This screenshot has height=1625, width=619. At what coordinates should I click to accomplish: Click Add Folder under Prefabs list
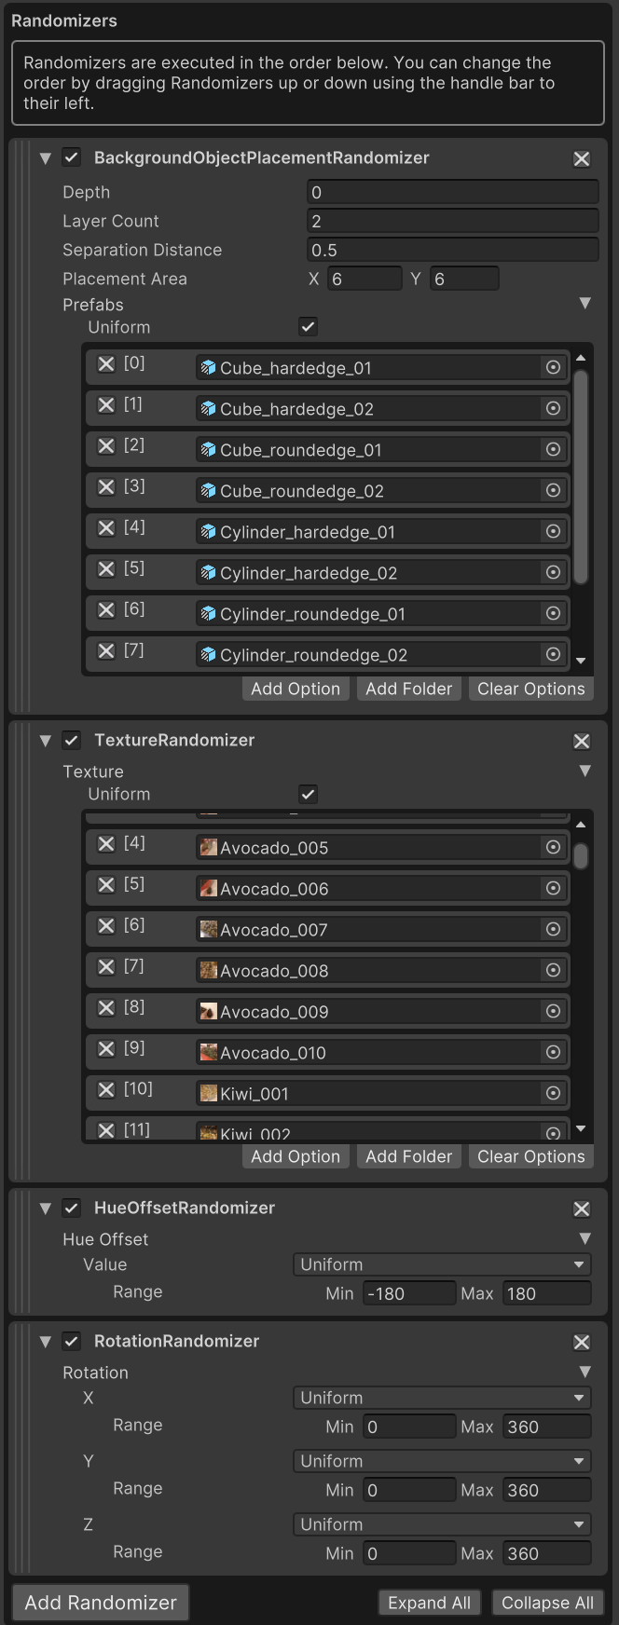[408, 689]
